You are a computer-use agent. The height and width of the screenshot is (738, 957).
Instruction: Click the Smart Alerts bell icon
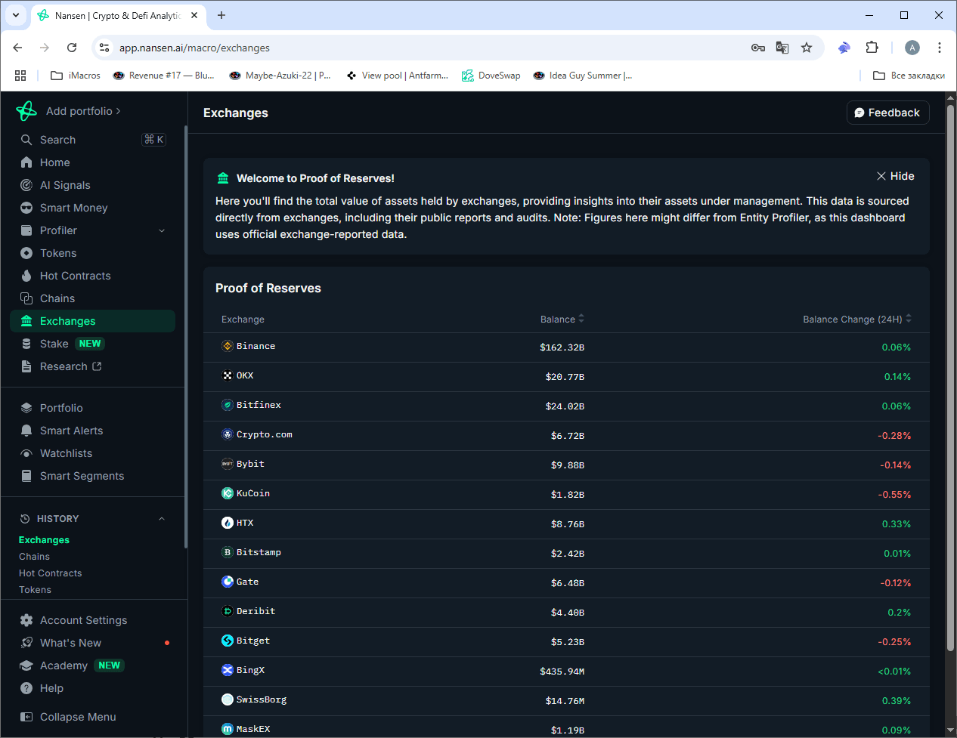26,431
